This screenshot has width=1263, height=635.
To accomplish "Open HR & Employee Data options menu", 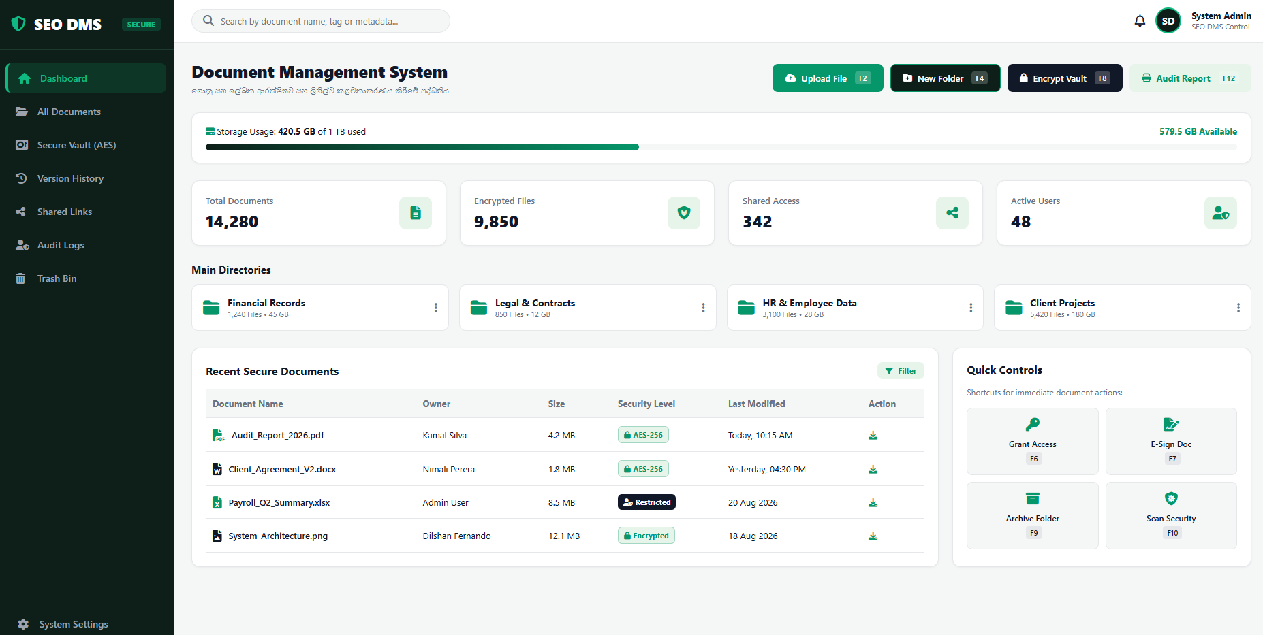I will pos(971,308).
